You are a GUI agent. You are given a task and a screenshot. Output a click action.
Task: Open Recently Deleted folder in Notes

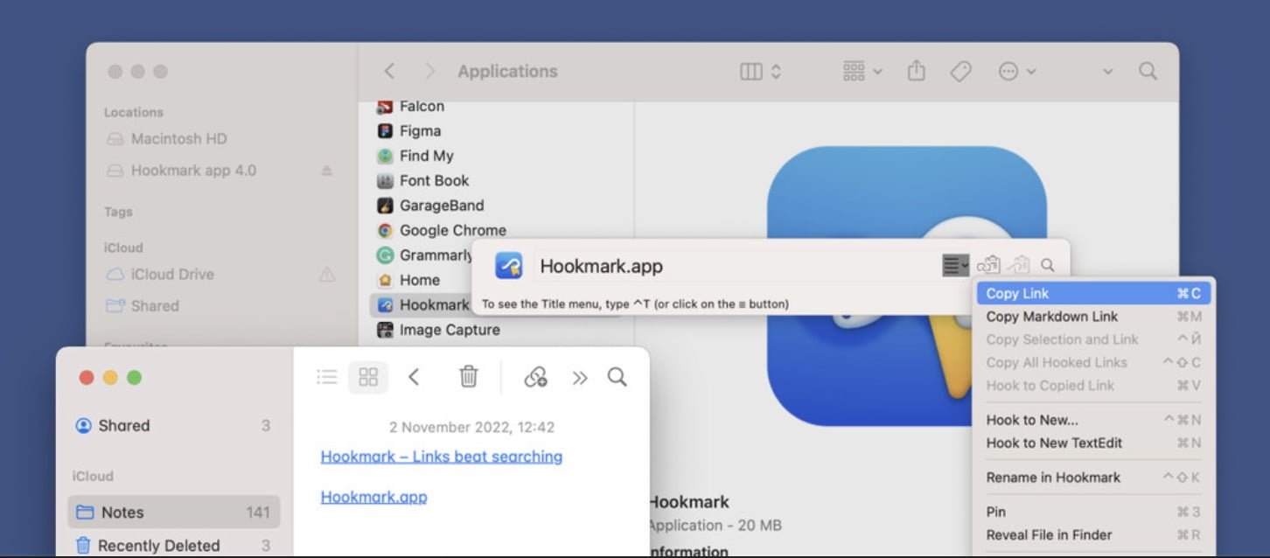[x=173, y=545]
